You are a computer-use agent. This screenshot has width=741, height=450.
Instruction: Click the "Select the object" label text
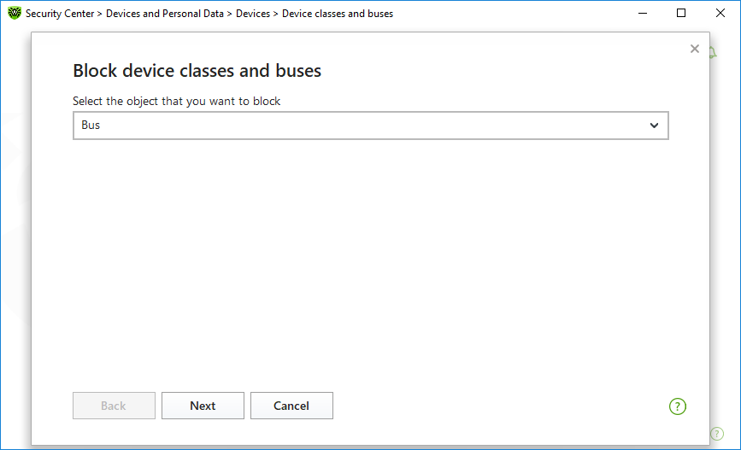tap(176, 101)
